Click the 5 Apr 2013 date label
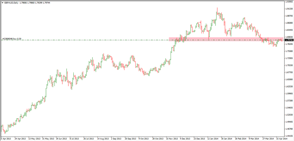Image resolution: width=294 pixels, height=141 pixels. tap(6, 138)
